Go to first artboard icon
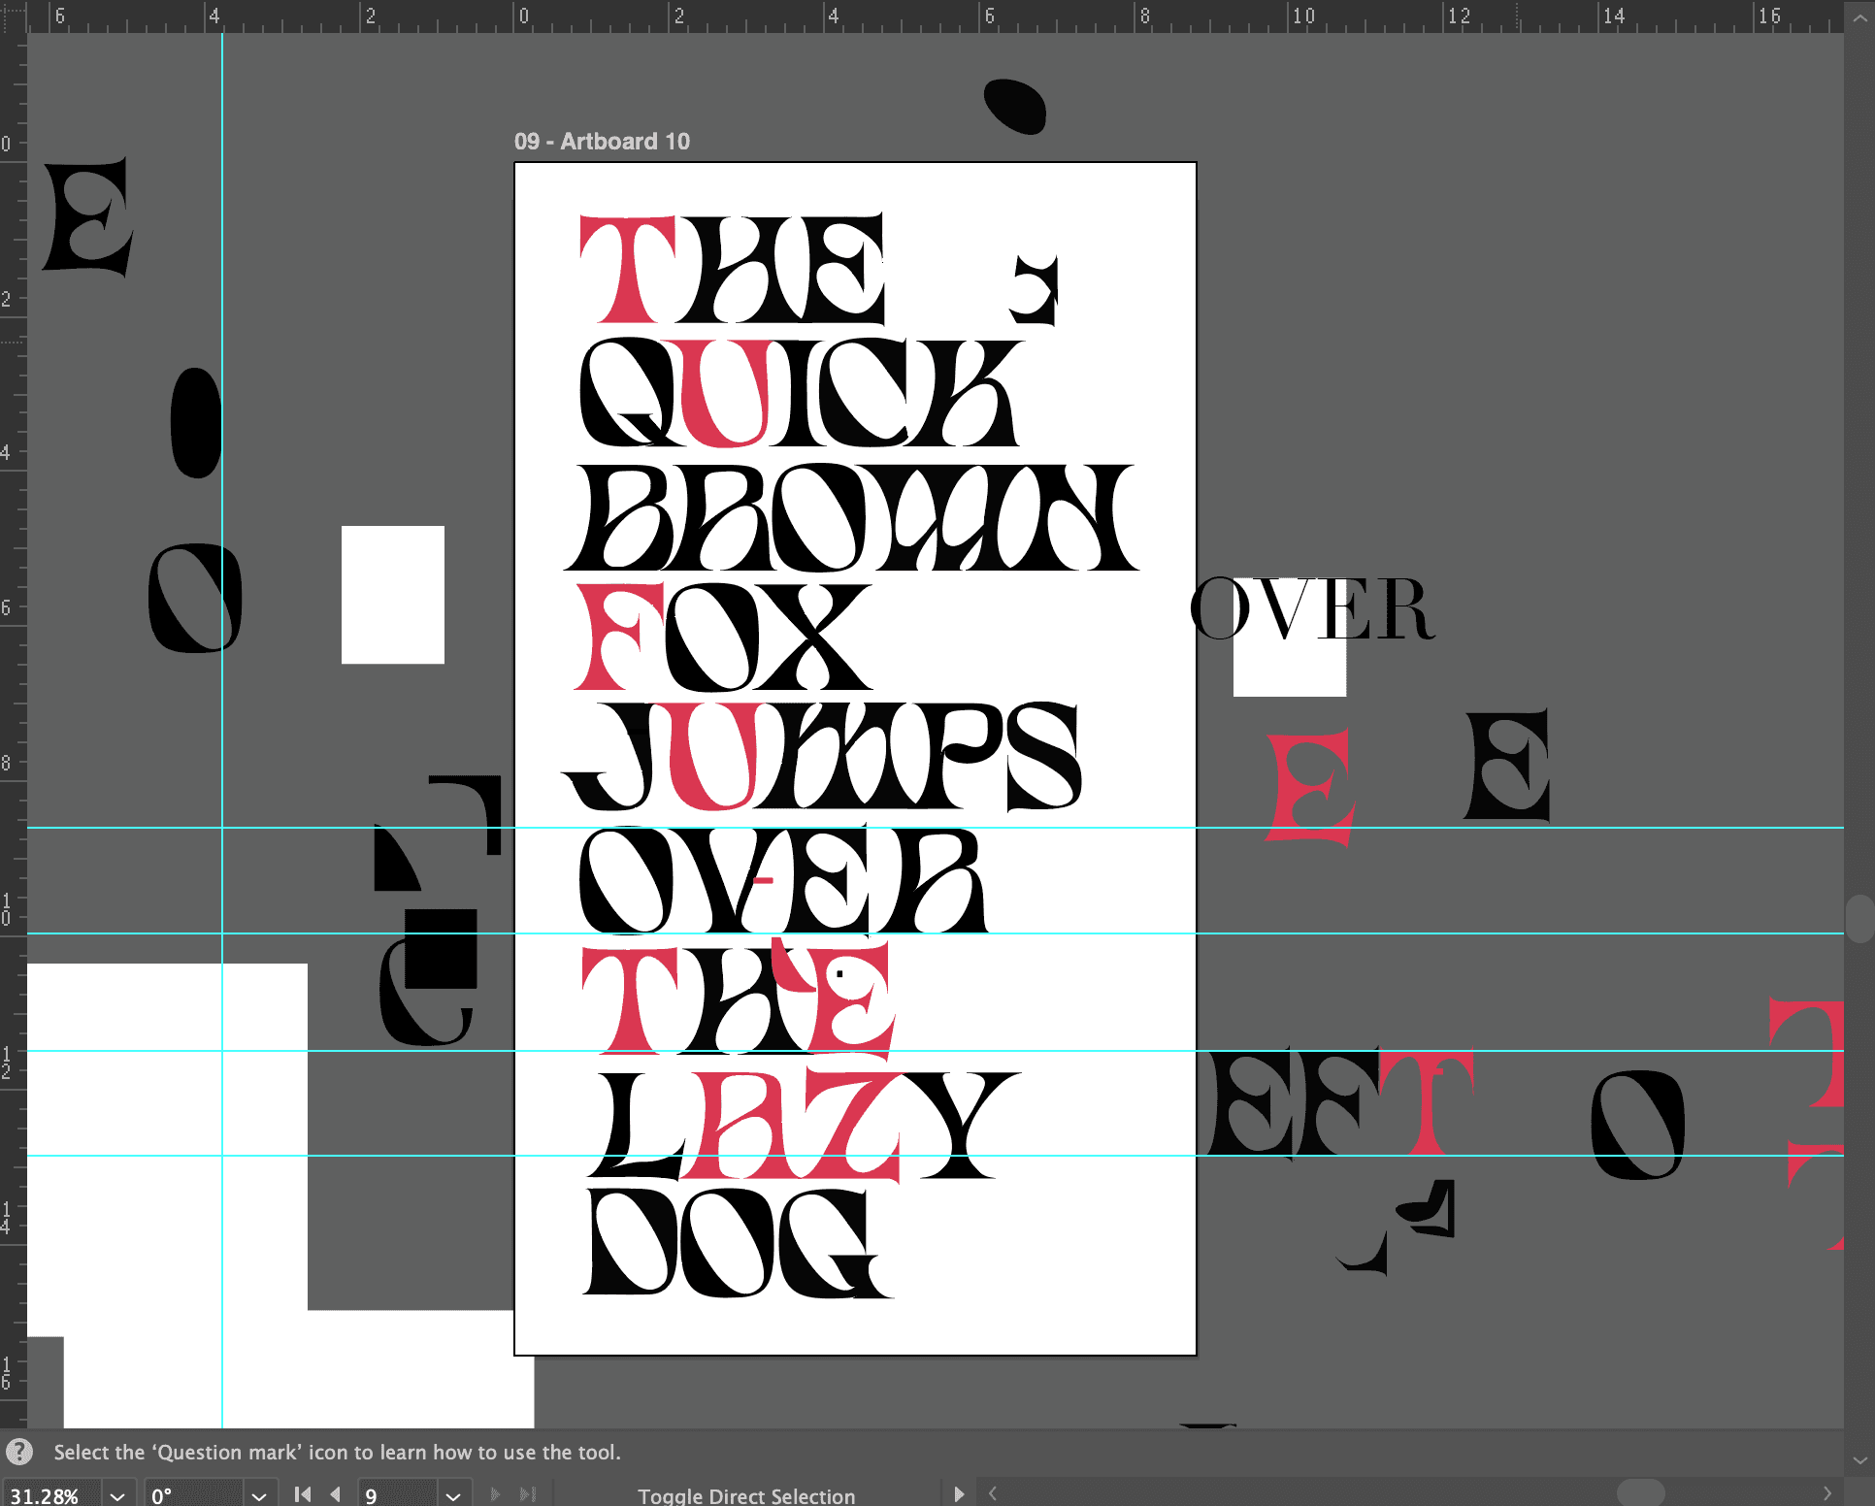 303,1494
